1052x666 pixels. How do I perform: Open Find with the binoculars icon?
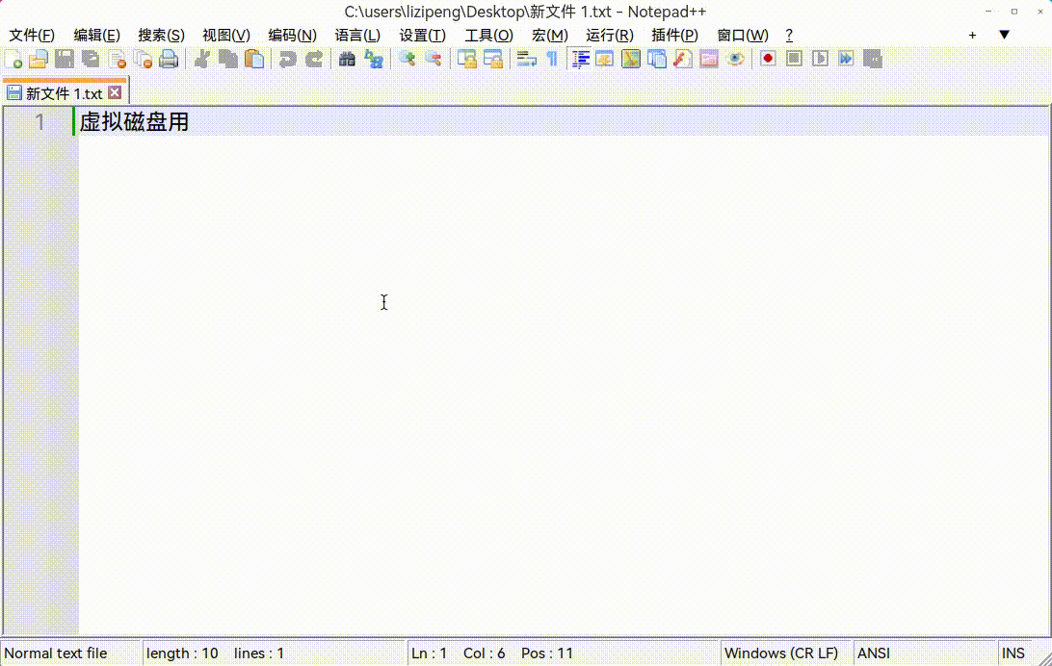click(347, 59)
